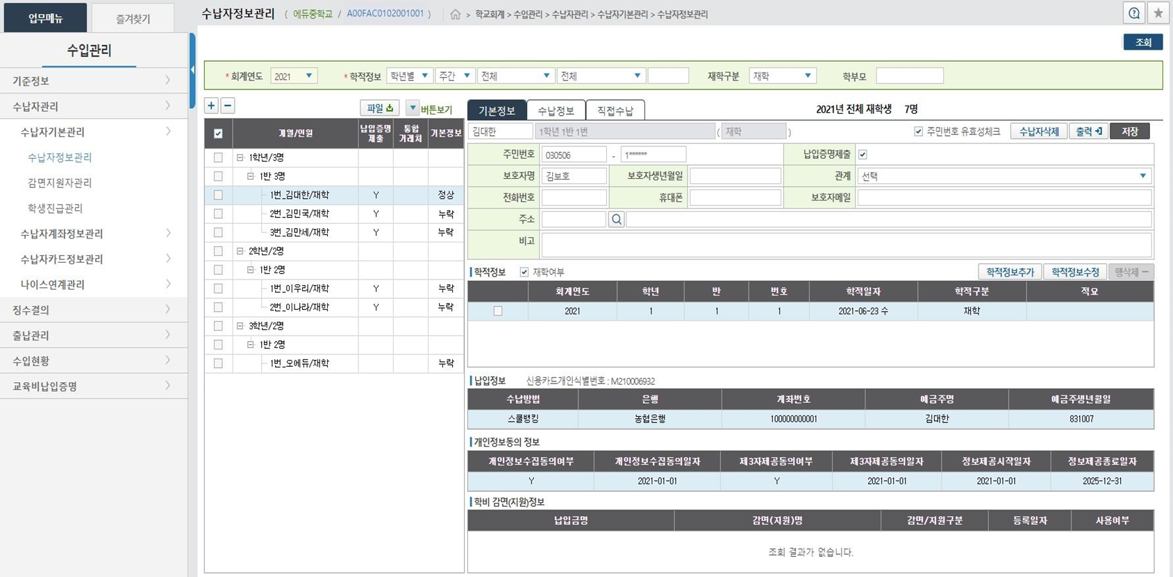Screen dimensions: 1173x577
Task: Select tree row 3번_김만세/재학
Action: 299,232
